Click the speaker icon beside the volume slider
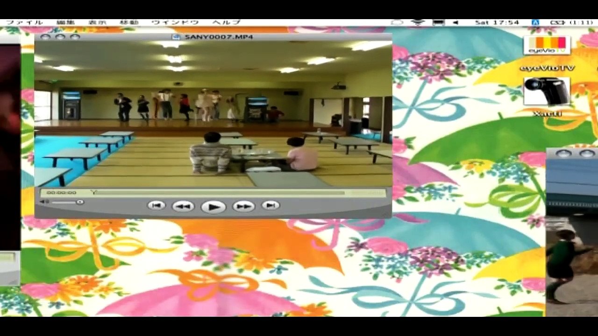Image resolution: width=598 pixels, height=336 pixels. point(44,202)
